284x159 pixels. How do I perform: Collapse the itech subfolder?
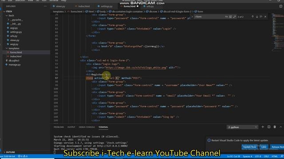point(11,15)
